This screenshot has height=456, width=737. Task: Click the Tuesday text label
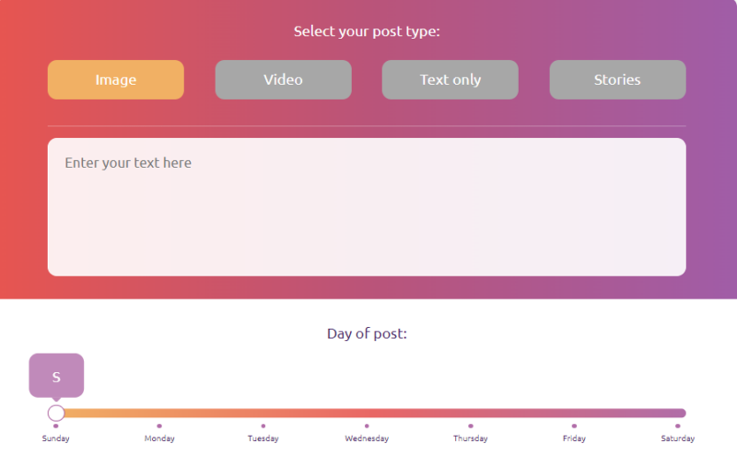pyautogui.click(x=263, y=438)
